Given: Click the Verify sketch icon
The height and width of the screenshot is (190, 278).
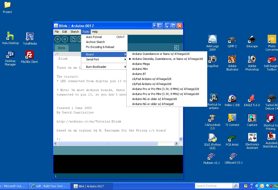Looking at the screenshot, I should pos(58,39).
